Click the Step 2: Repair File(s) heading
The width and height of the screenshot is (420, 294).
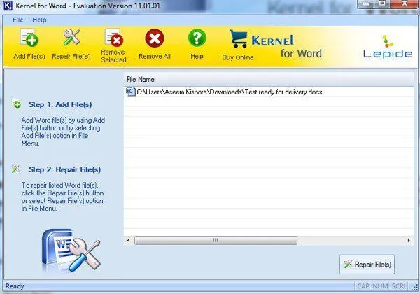pyautogui.click(x=65, y=169)
